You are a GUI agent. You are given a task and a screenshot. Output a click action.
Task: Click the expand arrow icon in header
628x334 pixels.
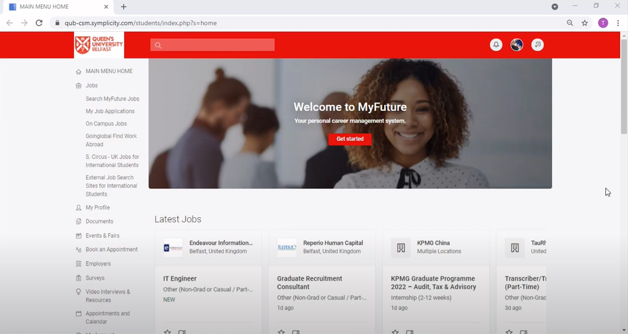[x=537, y=45]
